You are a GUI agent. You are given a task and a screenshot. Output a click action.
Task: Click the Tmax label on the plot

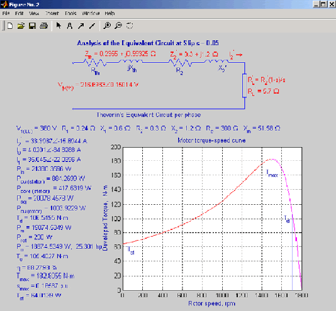pyautogui.click(x=272, y=173)
